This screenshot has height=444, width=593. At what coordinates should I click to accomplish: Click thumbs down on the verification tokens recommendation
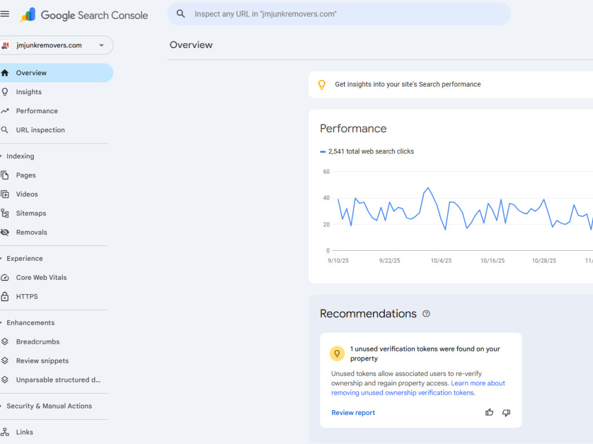(x=506, y=413)
